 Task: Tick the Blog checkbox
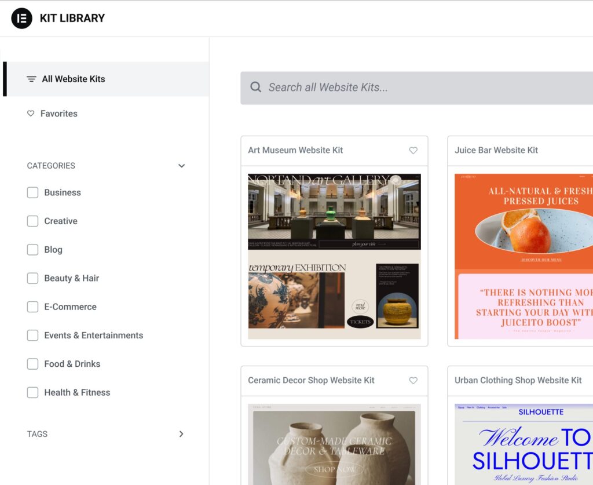tap(33, 250)
